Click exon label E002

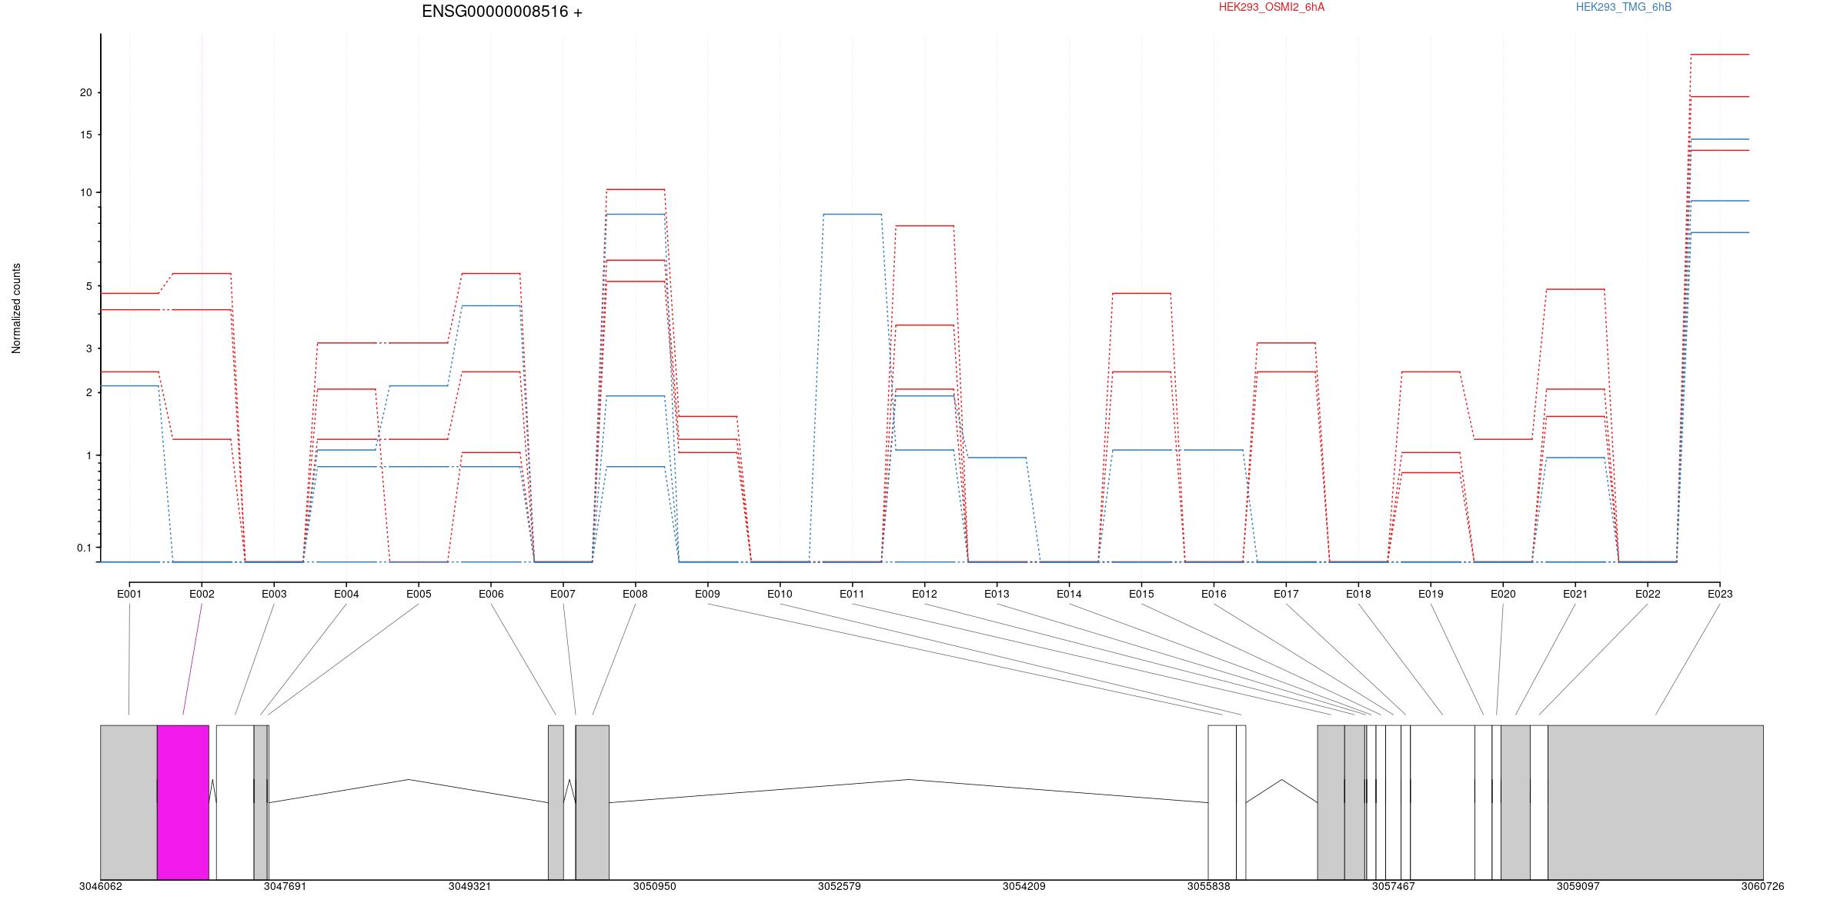click(202, 594)
